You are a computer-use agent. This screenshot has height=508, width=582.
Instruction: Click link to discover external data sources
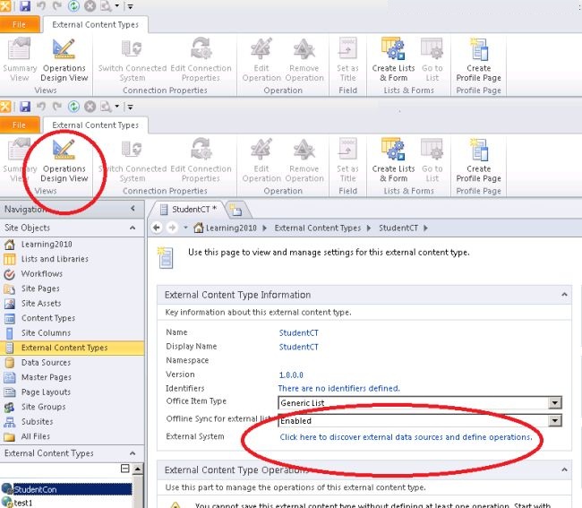click(x=406, y=437)
